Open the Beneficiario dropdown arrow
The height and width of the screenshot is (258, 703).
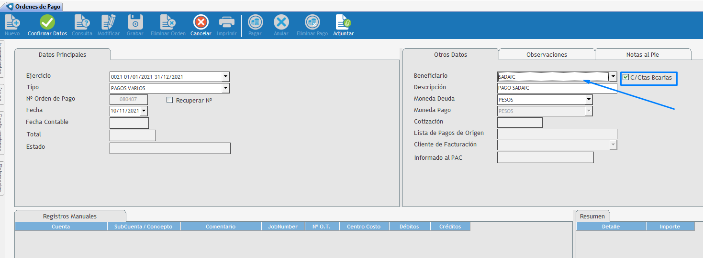613,77
